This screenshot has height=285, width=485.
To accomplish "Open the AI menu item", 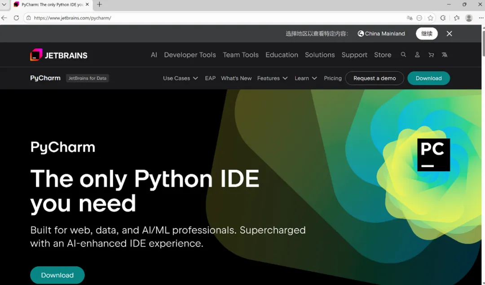I will point(154,55).
